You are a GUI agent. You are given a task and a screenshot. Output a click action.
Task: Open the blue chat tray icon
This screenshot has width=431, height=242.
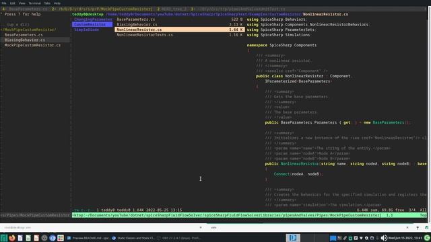333,238
